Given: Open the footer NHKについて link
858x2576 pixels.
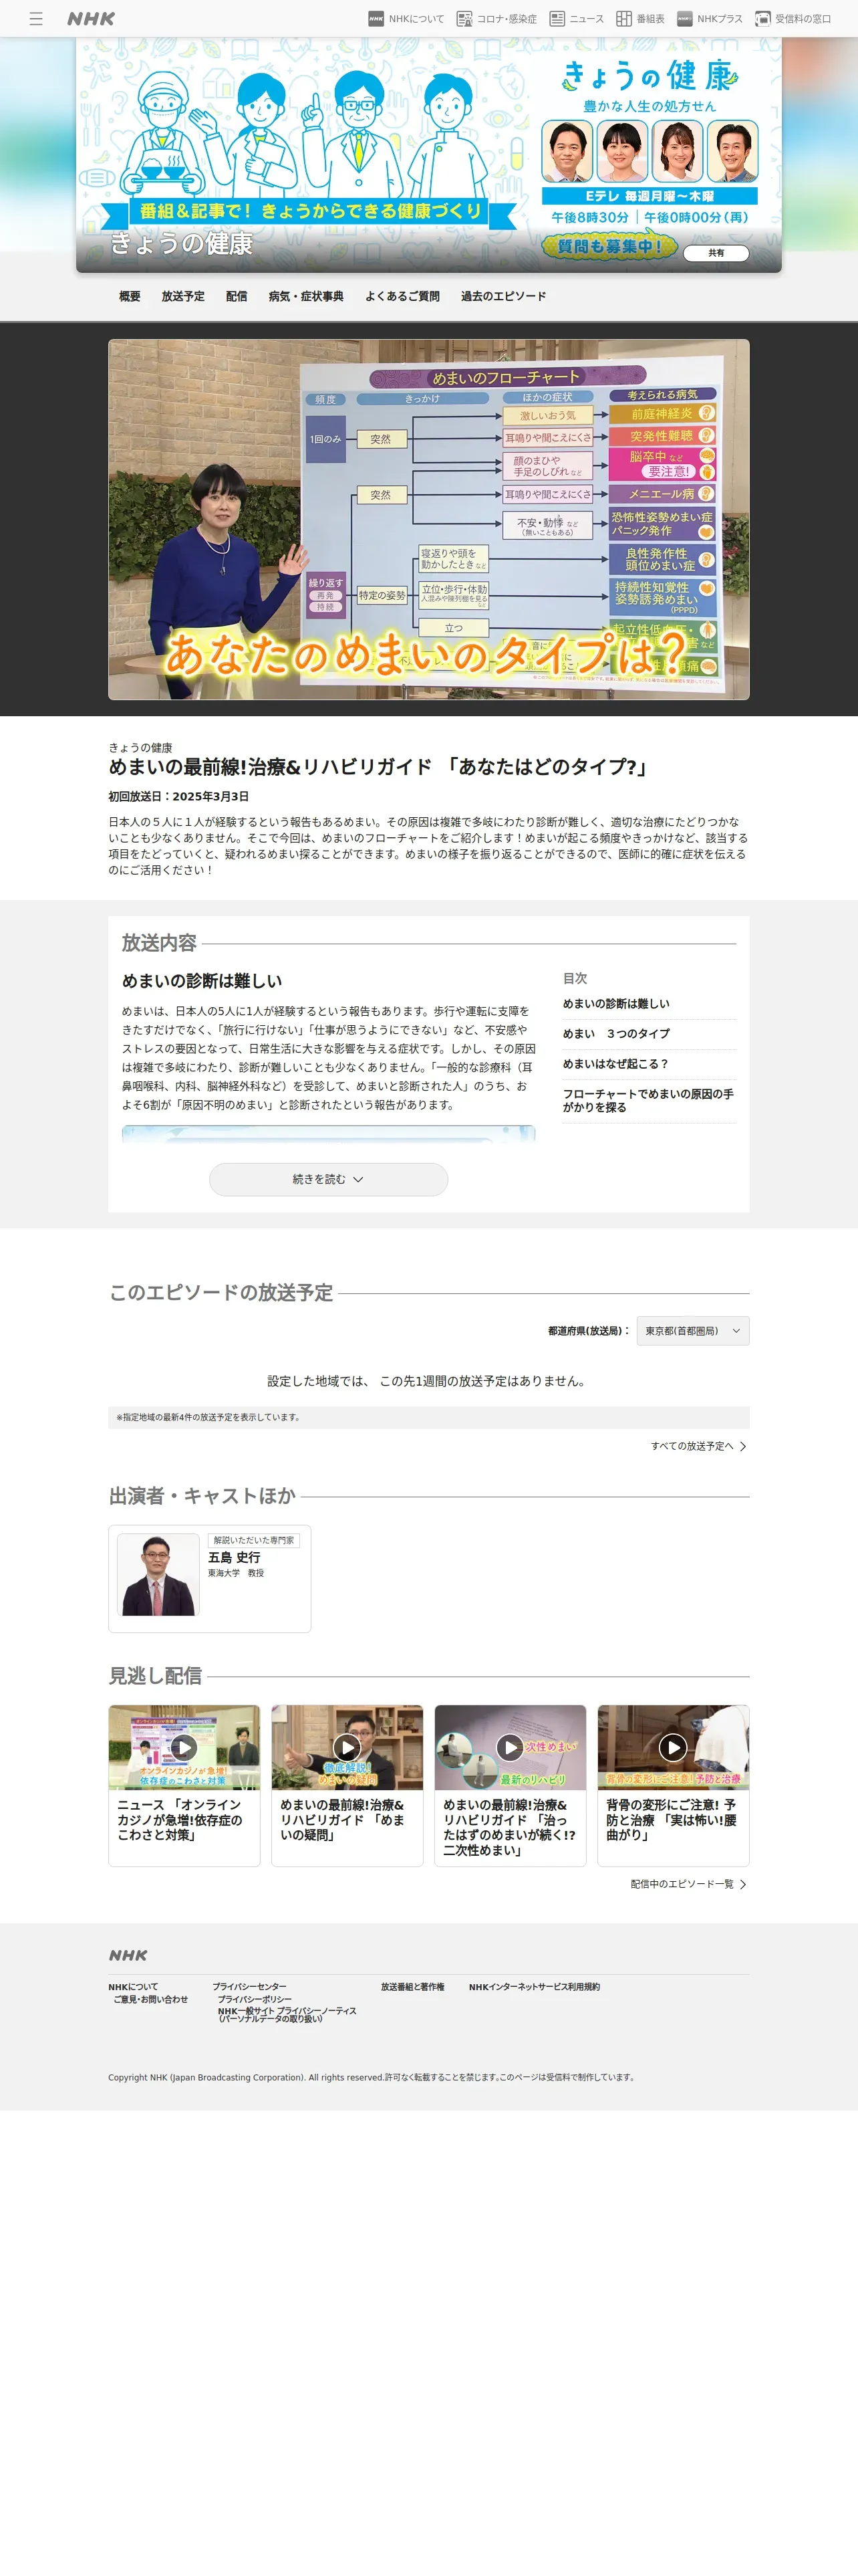Looking at the screenshot, I should point(133,1987).
